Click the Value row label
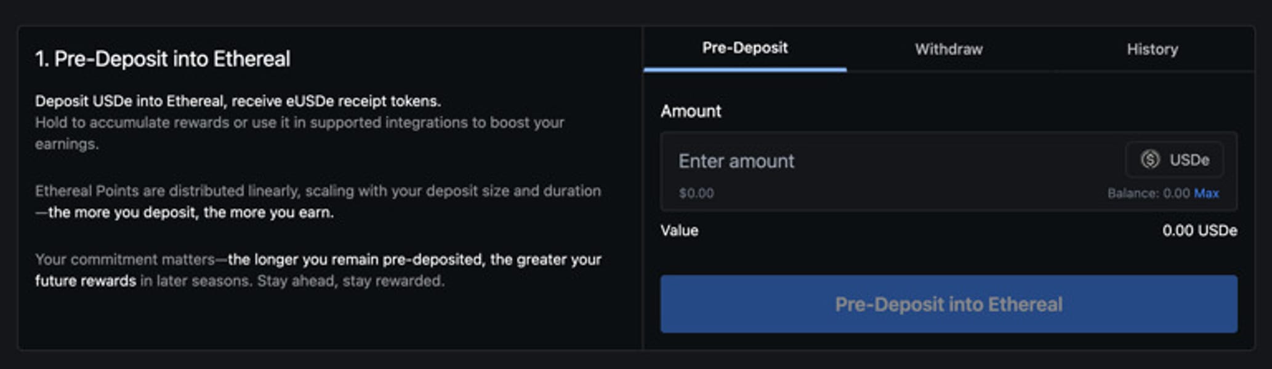The width and height of the screenshot is (1272, 369). point(679,231)
